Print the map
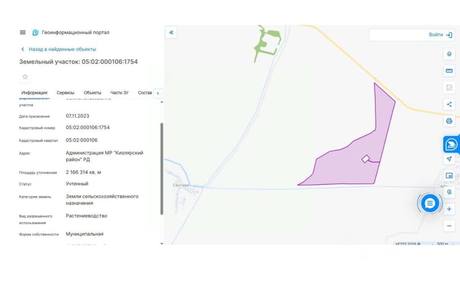Screen dimensions: 460x297 click(x=449, y=121)
